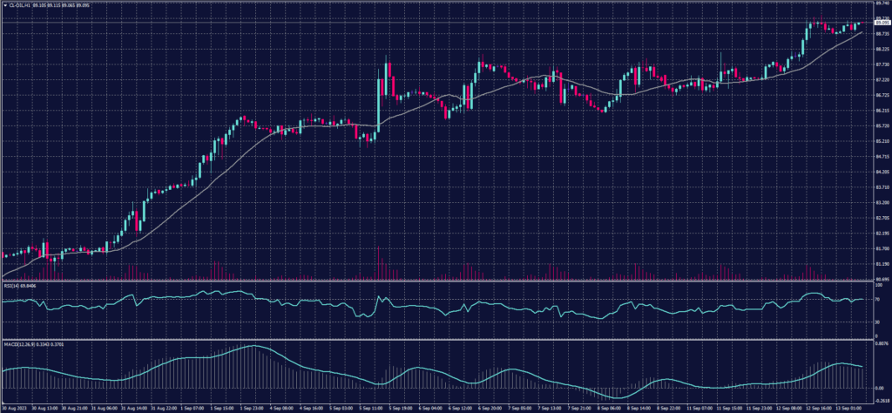Select the RSI(14) indicator label

pos(9,285)
